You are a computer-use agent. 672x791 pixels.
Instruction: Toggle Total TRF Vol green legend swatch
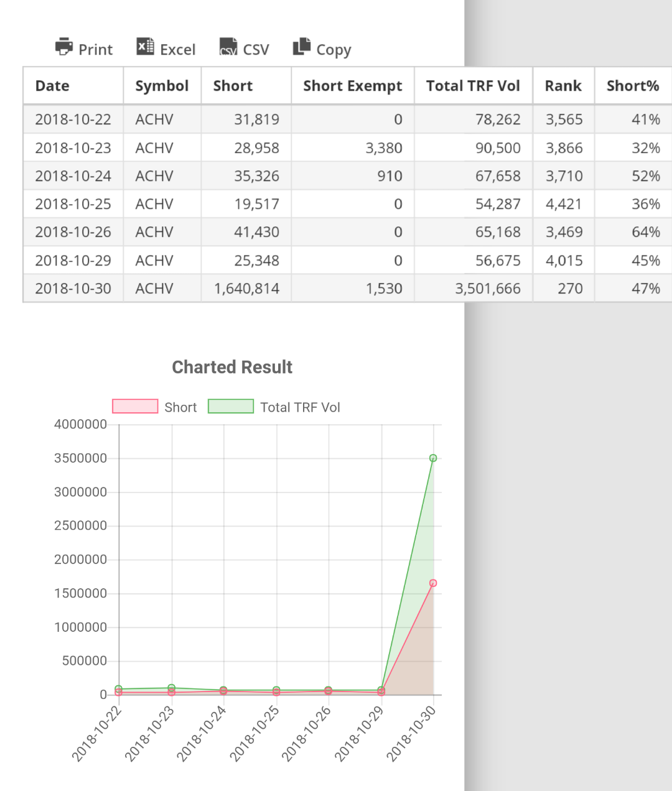(231, 407)
